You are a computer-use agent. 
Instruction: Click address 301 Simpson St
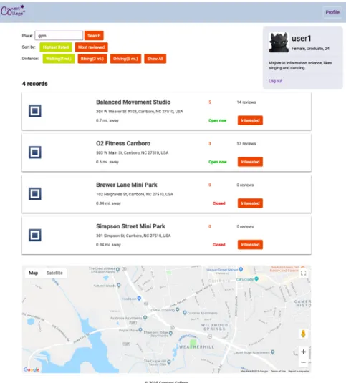click(x=133, y=236)
